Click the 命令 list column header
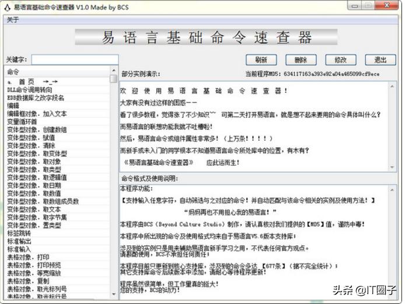 (57, 72)
